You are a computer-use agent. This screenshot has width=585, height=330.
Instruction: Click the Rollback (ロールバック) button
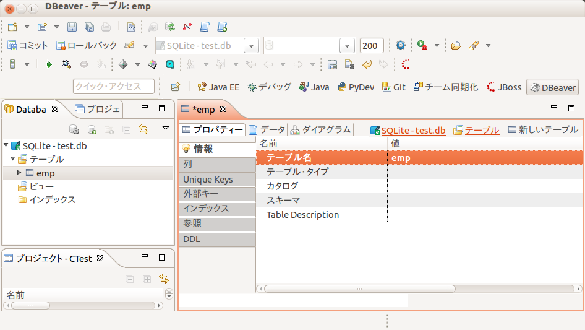point(86,46)
